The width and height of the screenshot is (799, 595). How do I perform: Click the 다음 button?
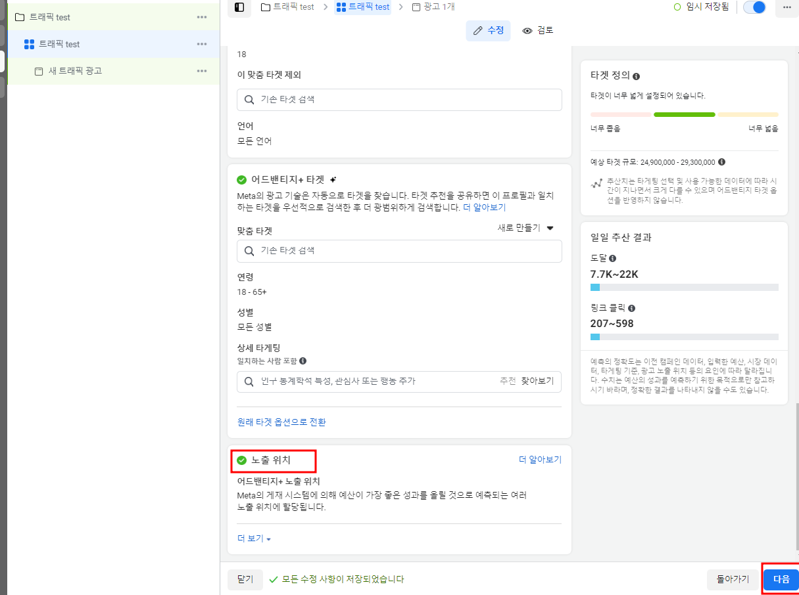(x=781, y=579)
